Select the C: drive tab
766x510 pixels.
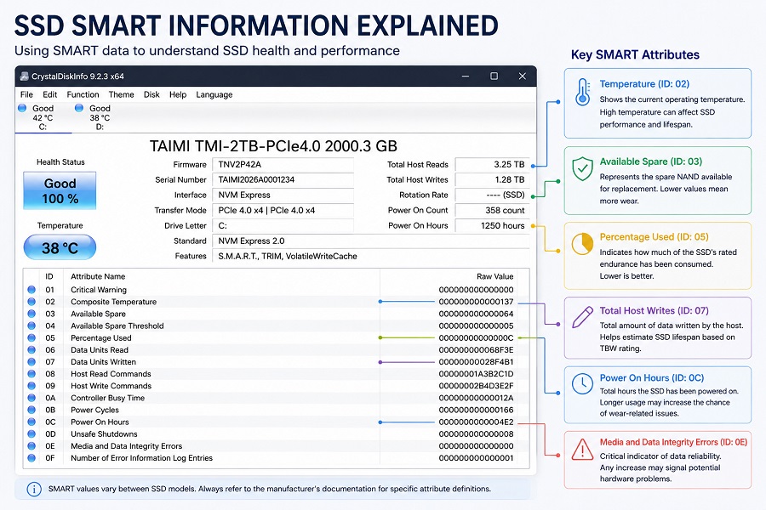(43, 117)
